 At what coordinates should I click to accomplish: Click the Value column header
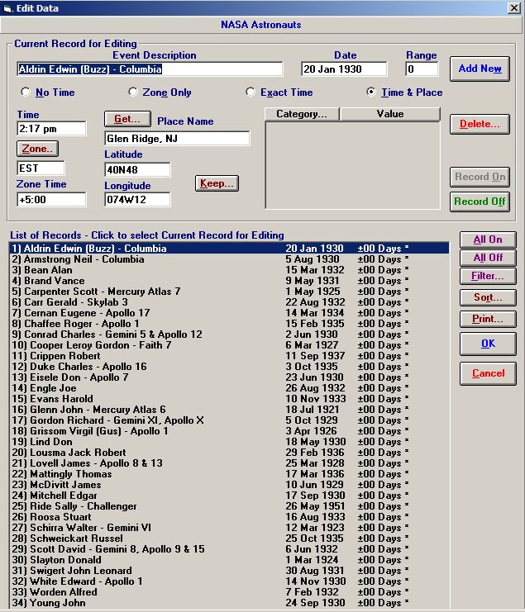[x=389, y=114]
